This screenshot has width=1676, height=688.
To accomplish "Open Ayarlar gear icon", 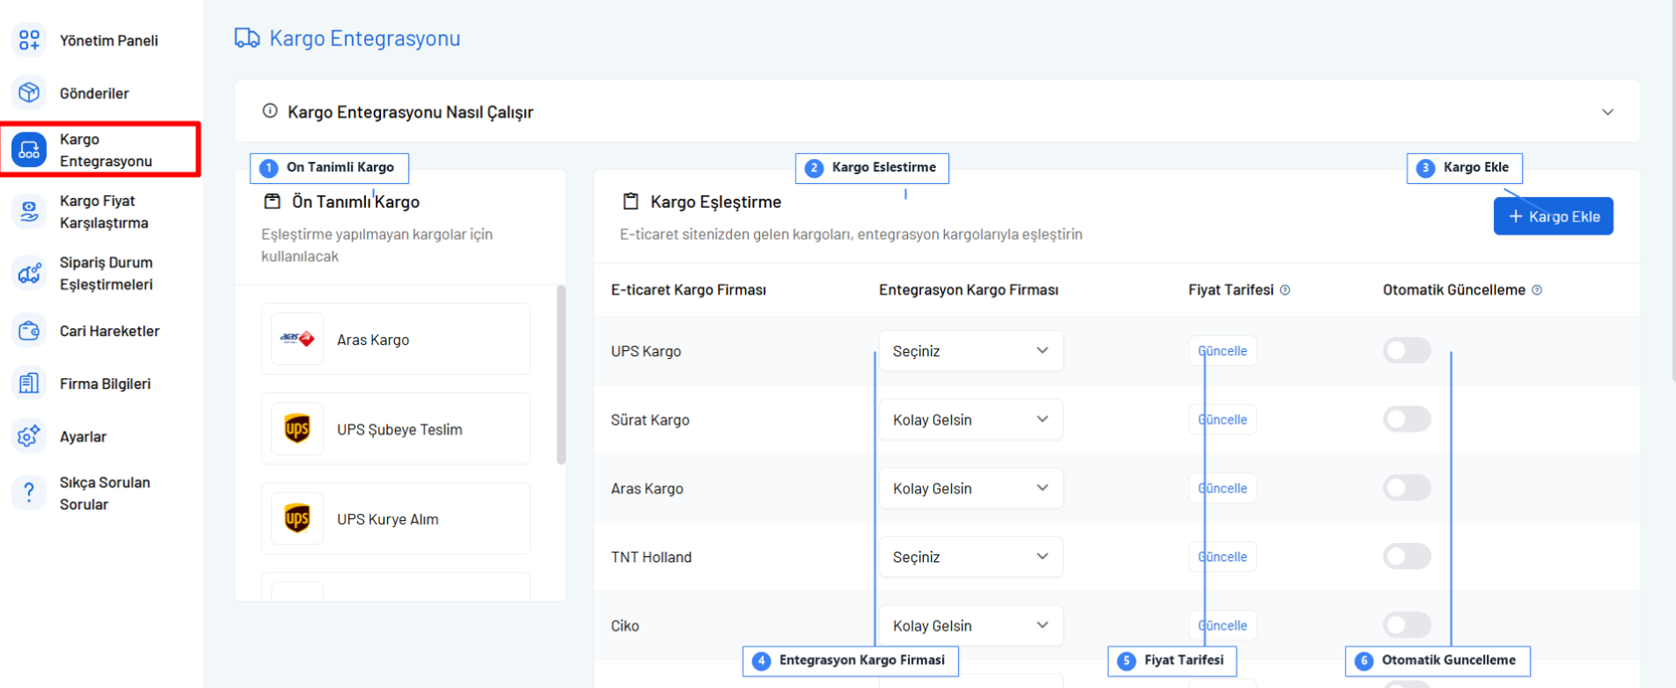I will tap(29, 436).
